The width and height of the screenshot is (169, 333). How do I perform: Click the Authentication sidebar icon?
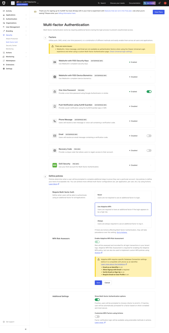(x=4, y=19)
